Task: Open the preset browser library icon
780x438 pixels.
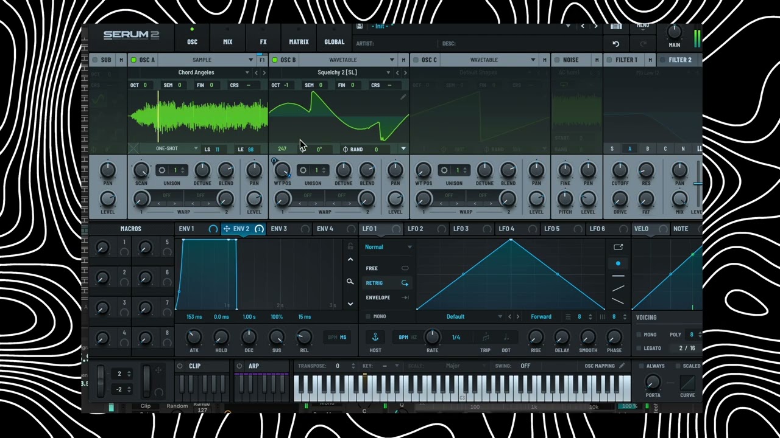Action: click(616, 26)
